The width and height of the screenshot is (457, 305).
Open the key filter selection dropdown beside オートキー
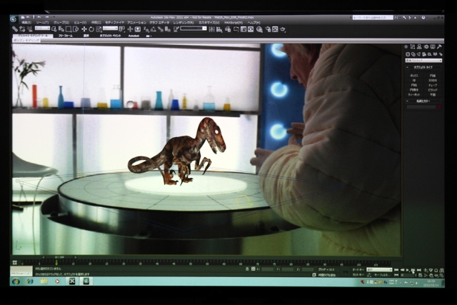click(x=379, y=270)
